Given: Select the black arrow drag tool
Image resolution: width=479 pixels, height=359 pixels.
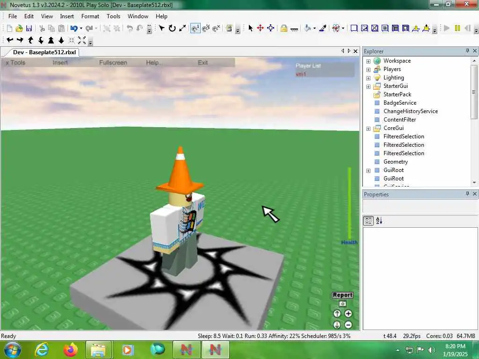Looking at the screenshot, I should coord(161,29).
